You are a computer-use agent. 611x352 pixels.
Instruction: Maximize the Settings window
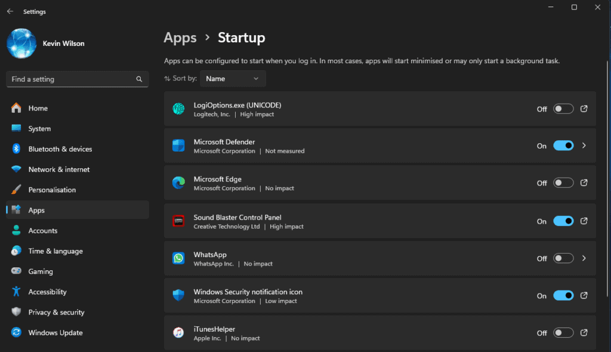click(574, 7)
